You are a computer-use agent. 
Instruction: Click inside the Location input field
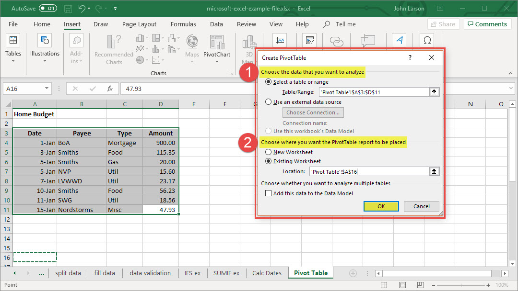368,171
